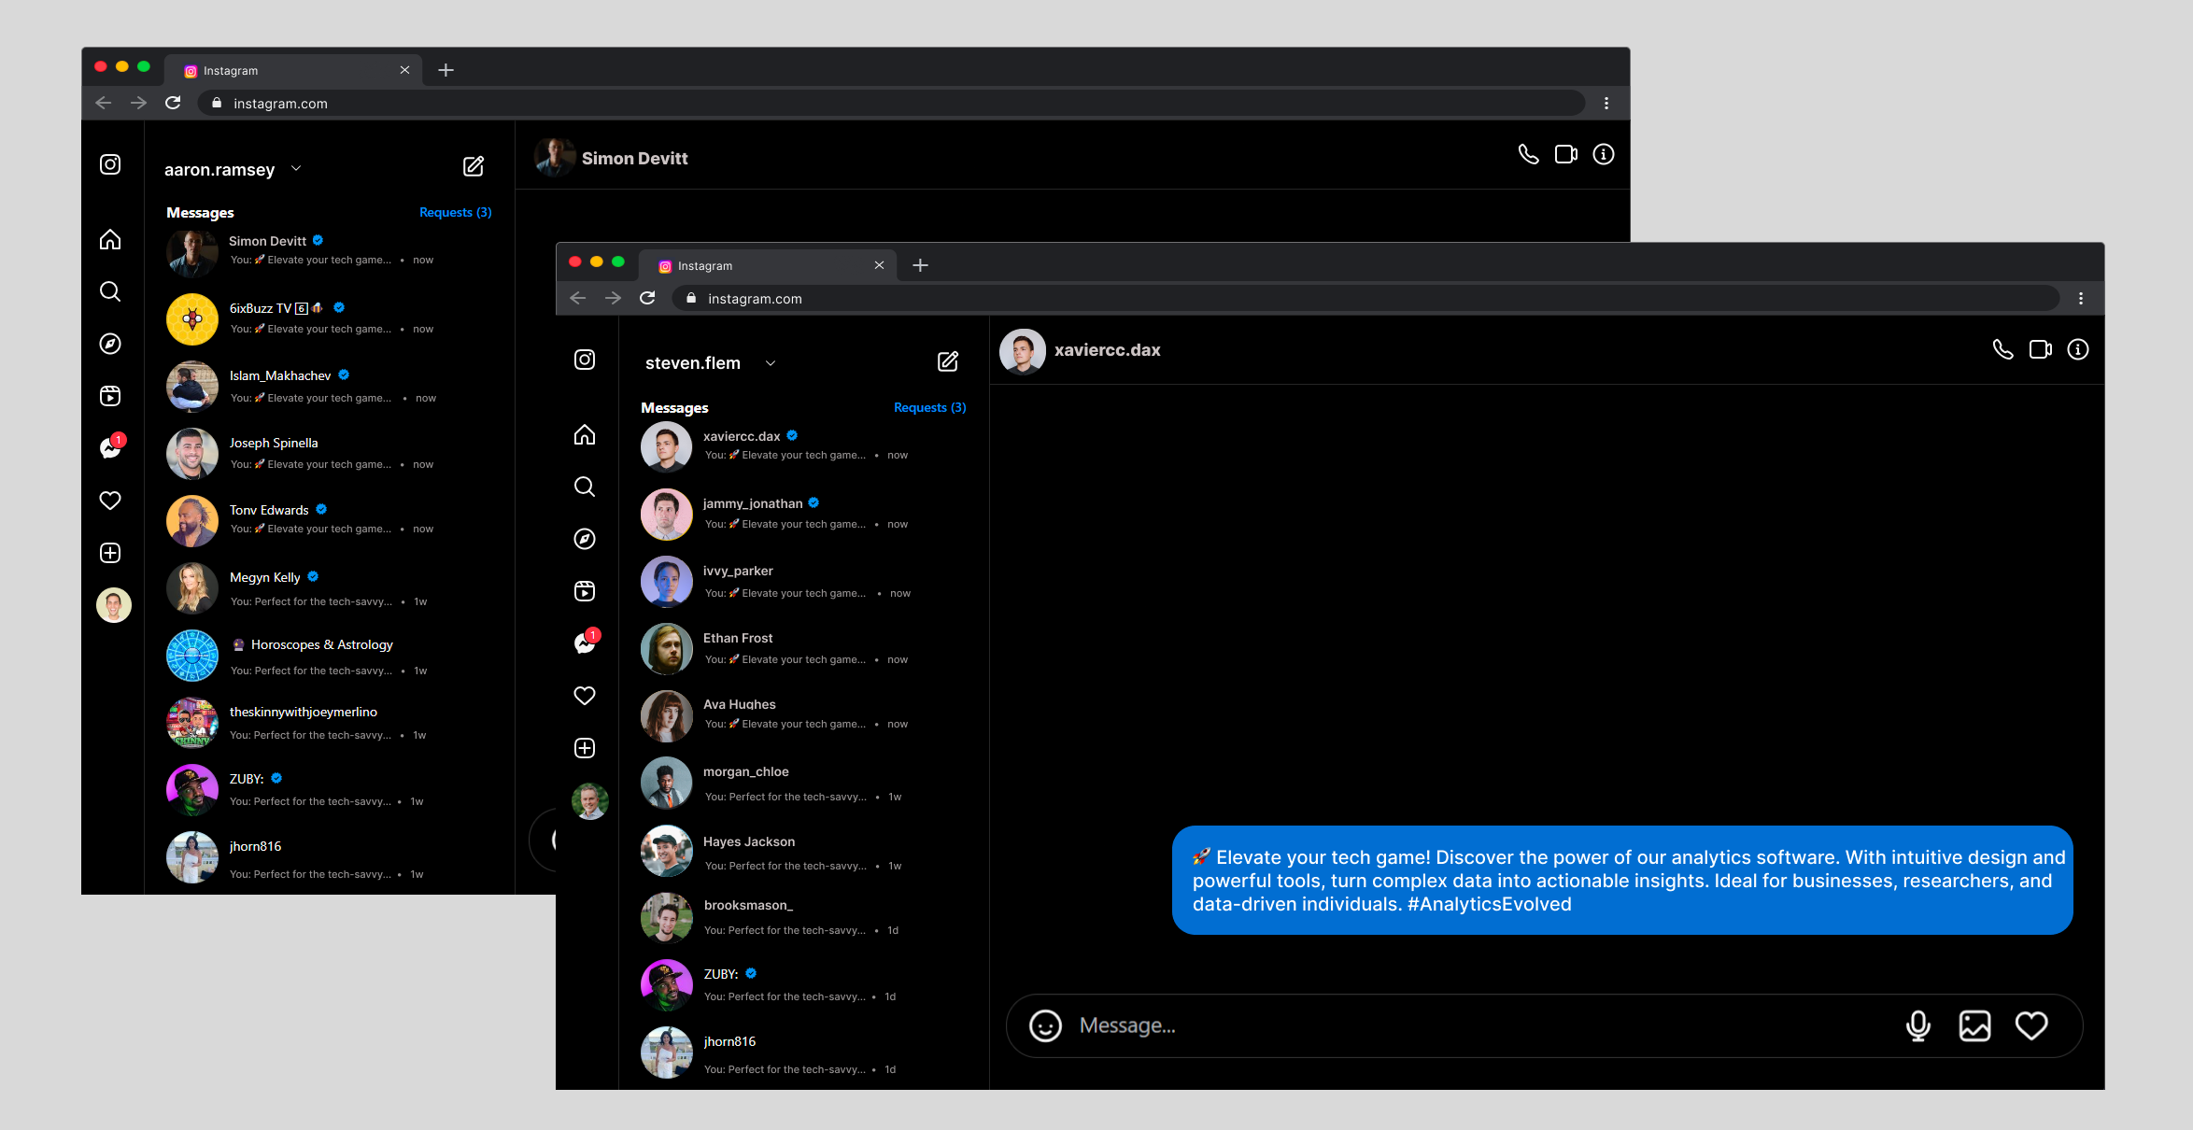Open browser menu of front Chrome window
This screenshot has height=1130, width=2193.
pos(2080,298)
